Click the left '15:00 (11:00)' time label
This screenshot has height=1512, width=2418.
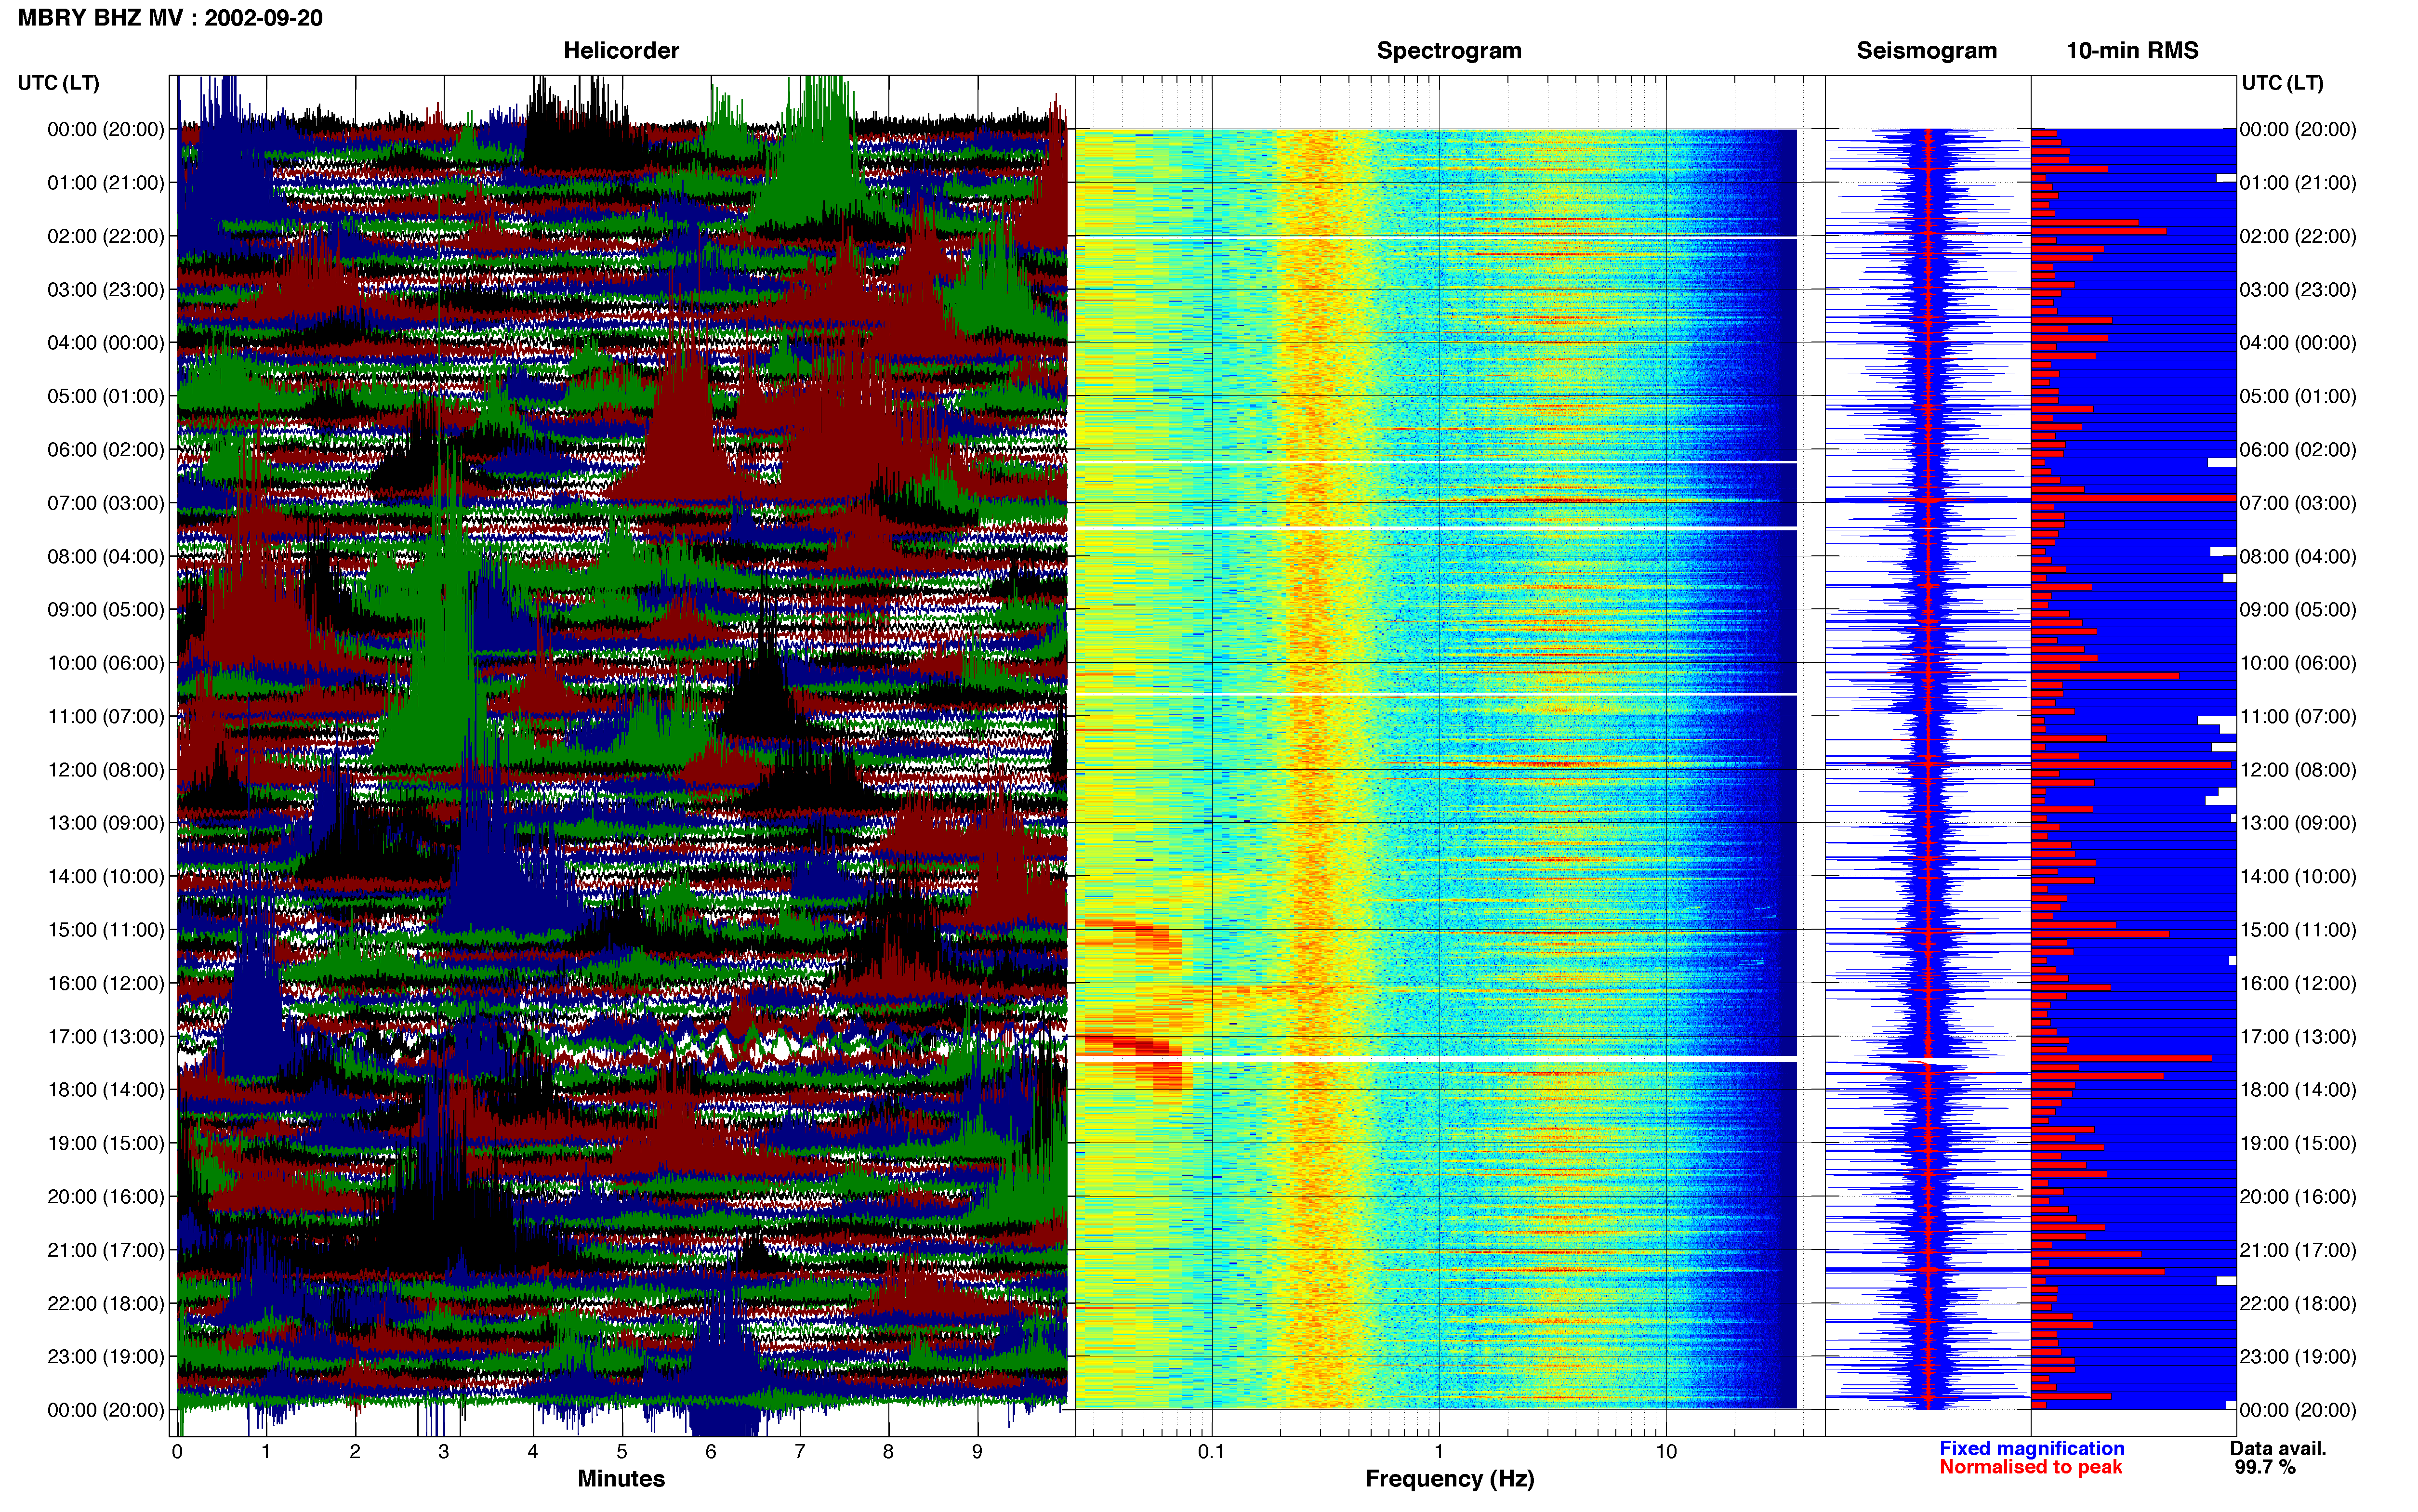coord(106,930)
